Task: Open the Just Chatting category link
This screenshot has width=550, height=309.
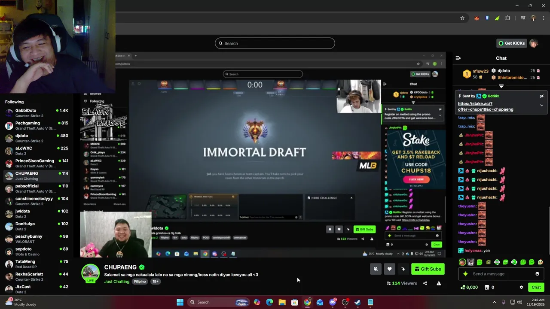Action: pyautogui.click(x=116, y=282)
